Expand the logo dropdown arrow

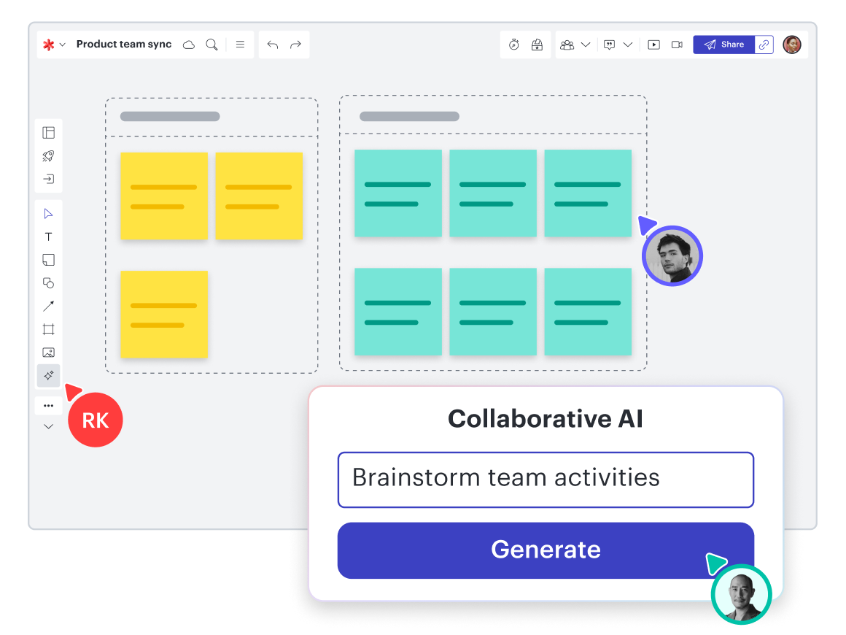tap(63, 45)
